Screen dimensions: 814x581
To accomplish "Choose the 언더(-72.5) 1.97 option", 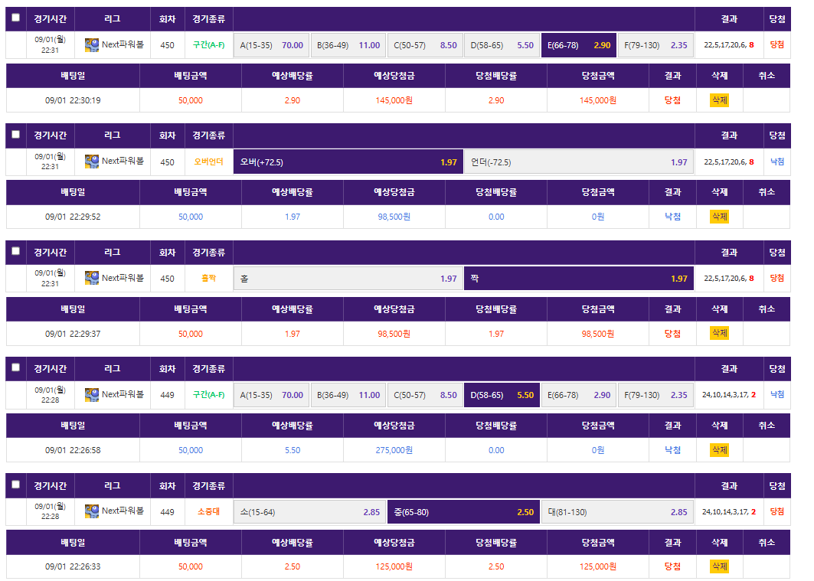I will pos(579,162).
